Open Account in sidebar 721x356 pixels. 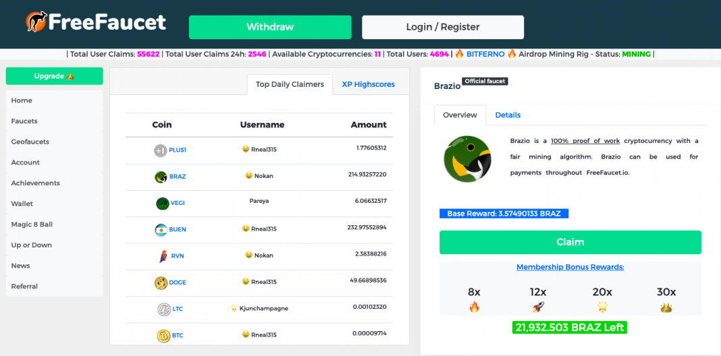click(x=54, y=162)
